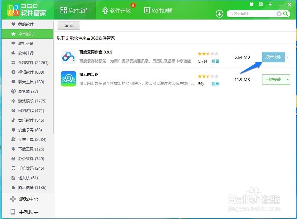Click 打开软件 for 百度云同步盘

pos(273,57)
